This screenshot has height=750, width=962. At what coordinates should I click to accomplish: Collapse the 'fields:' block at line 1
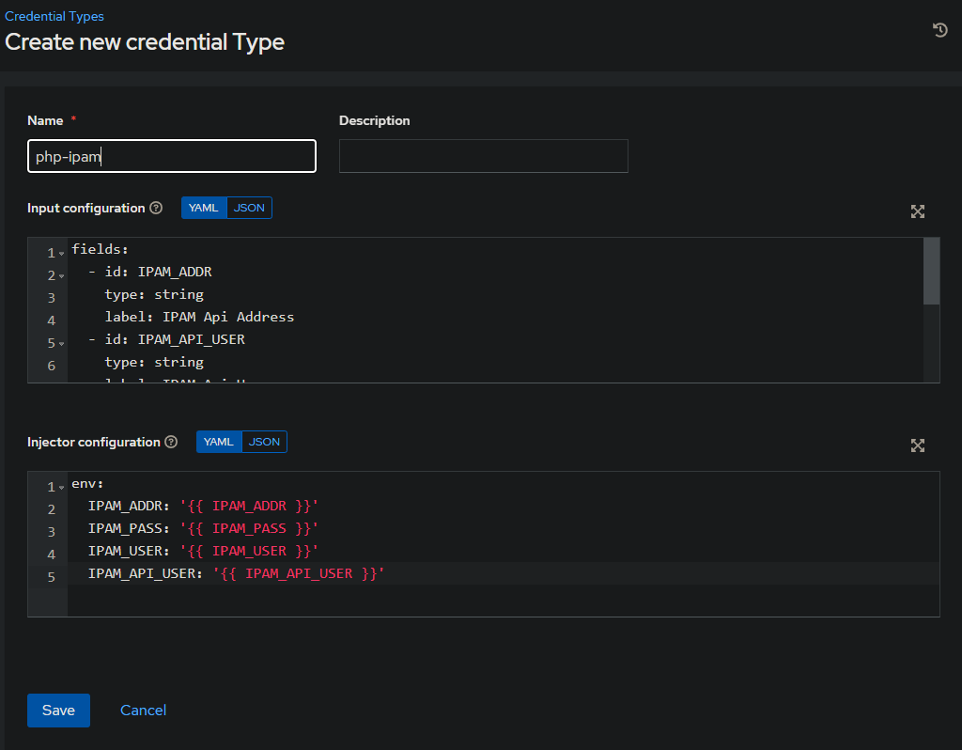62,254
